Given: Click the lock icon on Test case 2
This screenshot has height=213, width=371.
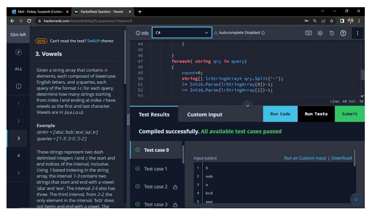Looking at the screenshot, I should [x=175, y=187].
